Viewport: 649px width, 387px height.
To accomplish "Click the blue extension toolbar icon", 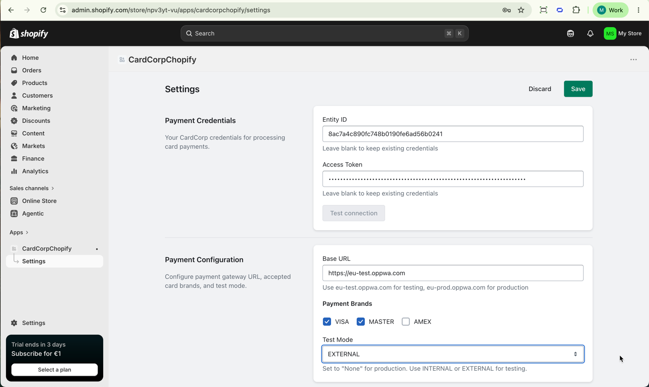I will click(560, 10).
